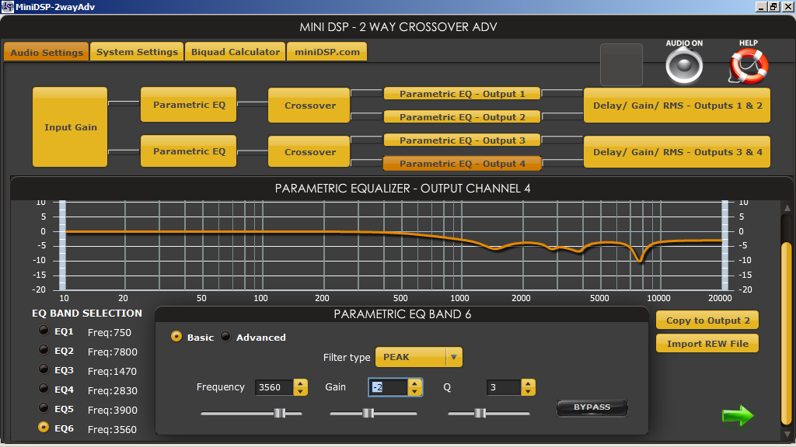Click the Freq:1470 label

pyautogui.click(x=112, y=372)
